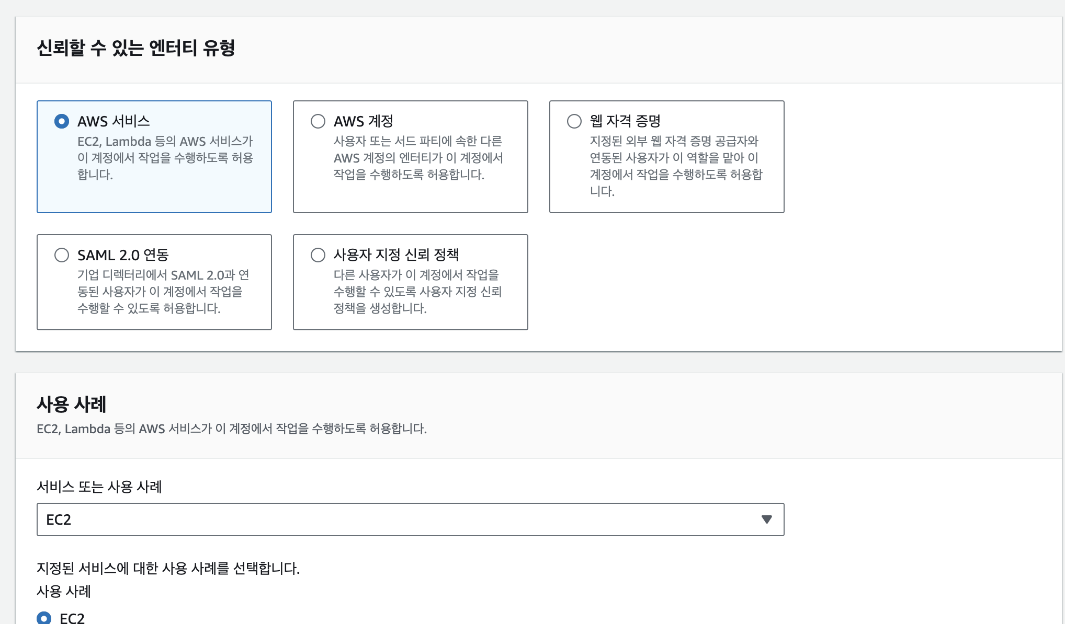The image size is (1065, 624).
Task: Click the AWS 서비스 tile title text
Action: tap(114, 121)
